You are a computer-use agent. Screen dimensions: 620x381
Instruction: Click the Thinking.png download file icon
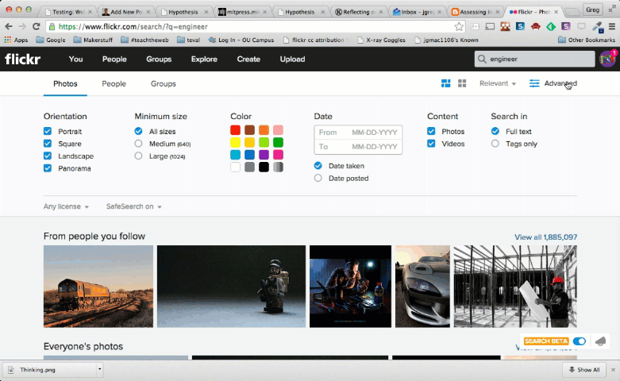(x=11, y=370)
